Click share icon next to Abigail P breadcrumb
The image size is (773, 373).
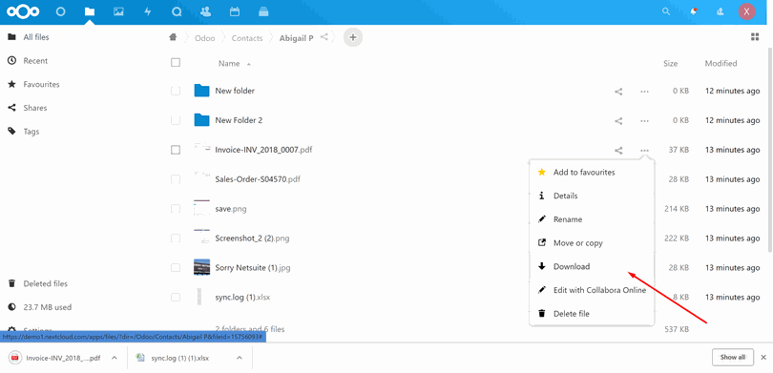[x=324, y=37]
